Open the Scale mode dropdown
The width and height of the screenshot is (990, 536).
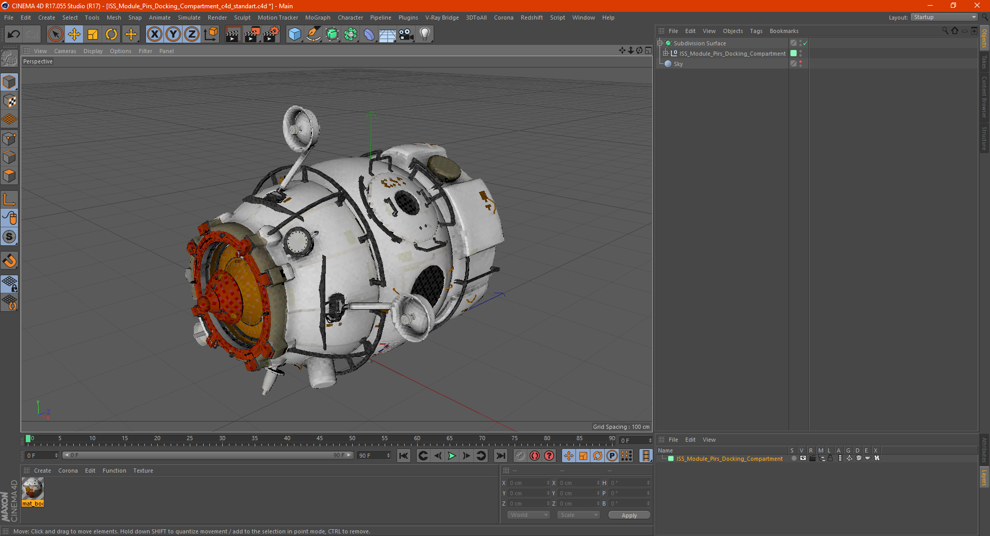(x=579, y=515)
